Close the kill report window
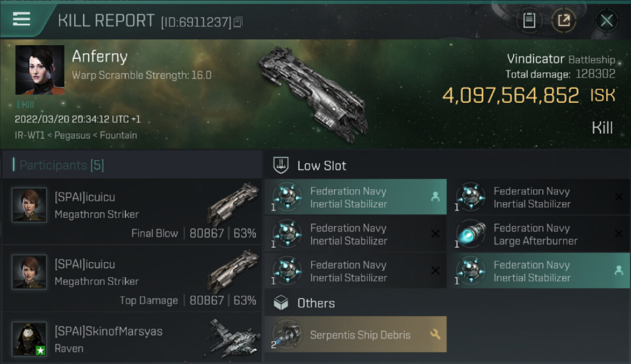631x364 pixels. tap(606, 20)
